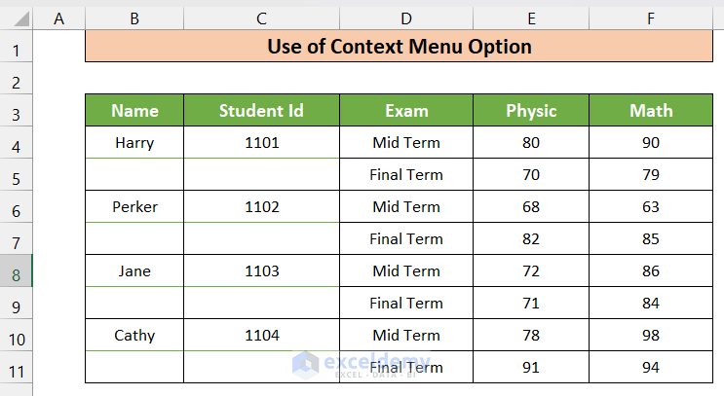Select the empty cell below Cathy
724x396 pixels.
[x=134, y=368]
